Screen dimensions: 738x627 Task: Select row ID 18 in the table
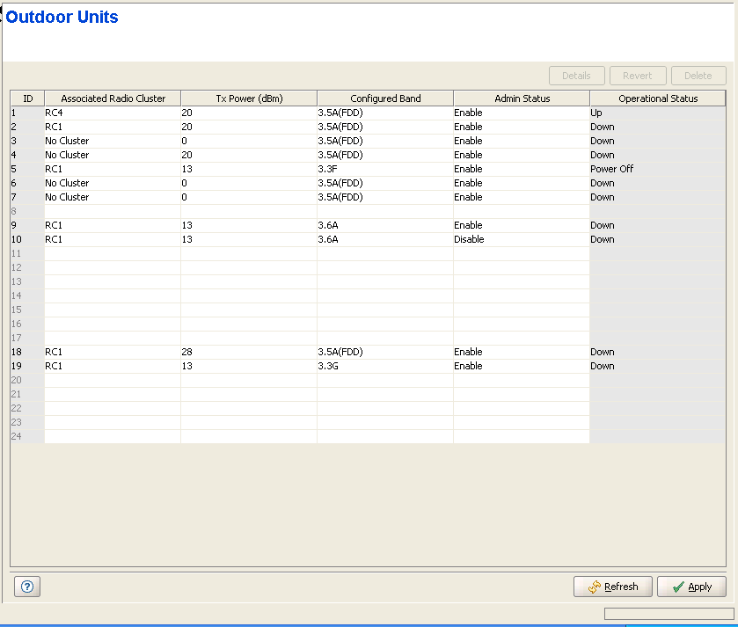(27, 352)
